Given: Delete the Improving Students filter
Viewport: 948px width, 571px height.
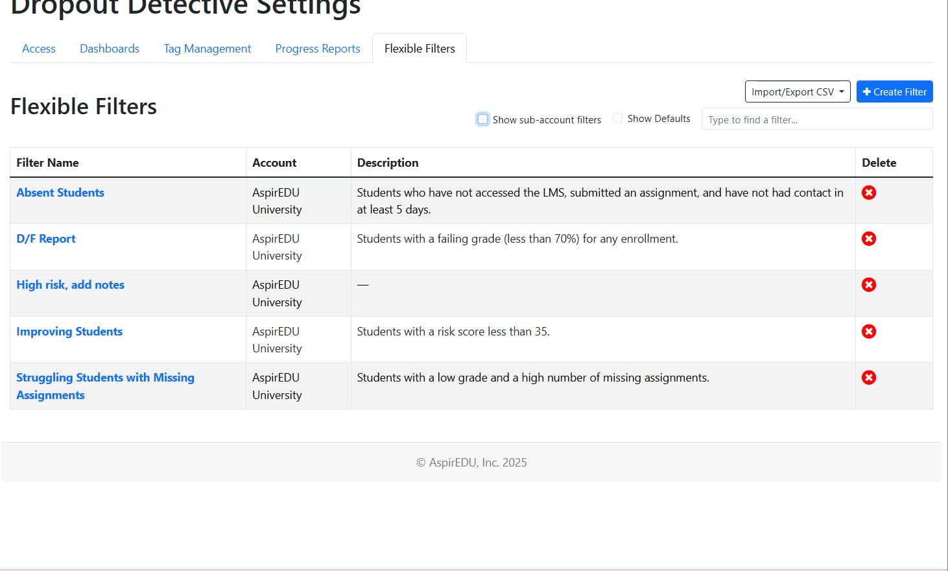Looking at the screenshot, I should 869,332.
